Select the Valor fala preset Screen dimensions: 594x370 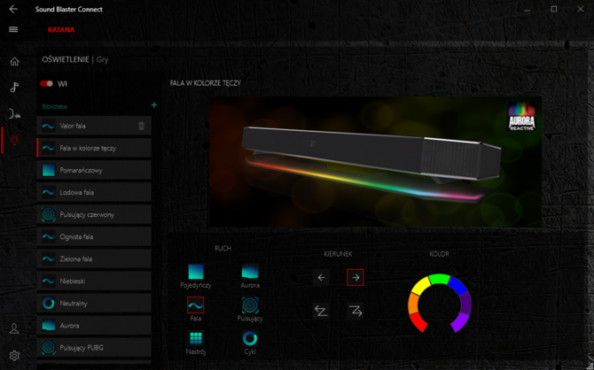tap(94, 126)
